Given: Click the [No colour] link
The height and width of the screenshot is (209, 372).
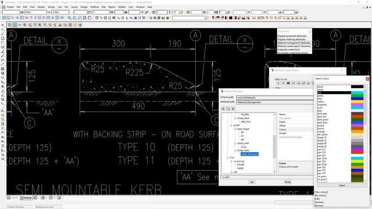Looking at the screenshot, I should 320,196.
